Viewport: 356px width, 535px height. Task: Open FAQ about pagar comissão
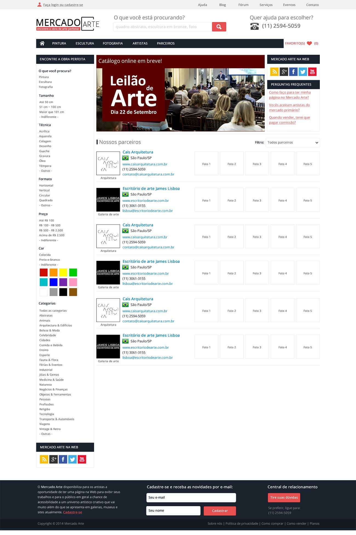(289, 120)
